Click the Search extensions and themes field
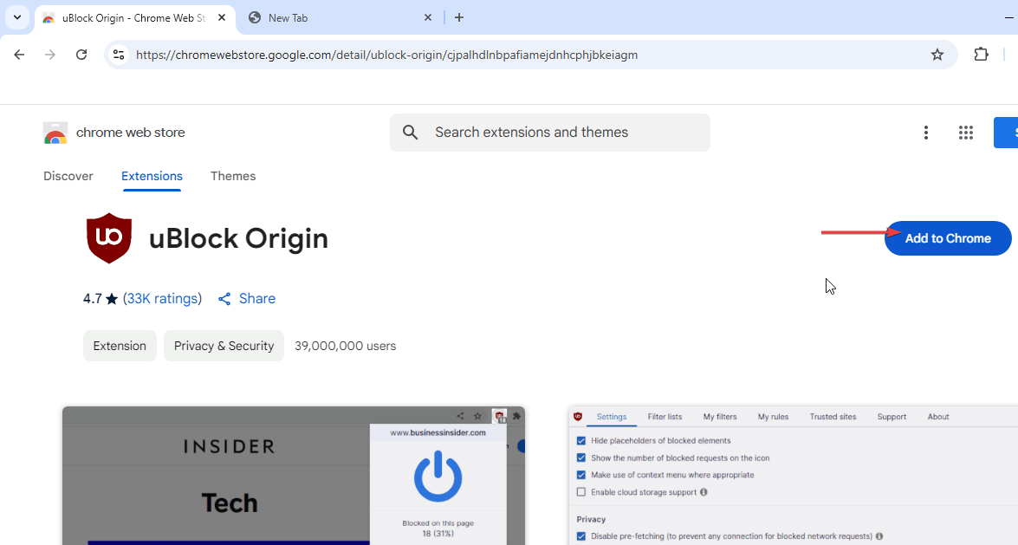The width and height of the screenshot is (1018, 545). (563, 133)
